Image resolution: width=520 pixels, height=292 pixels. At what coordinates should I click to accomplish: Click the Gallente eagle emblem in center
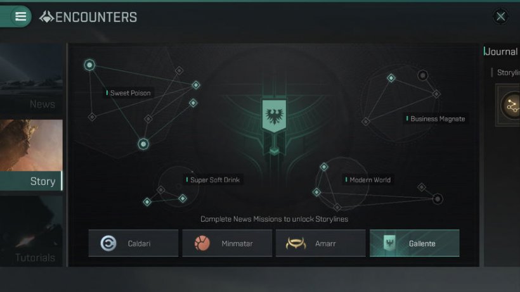pos(274,116)
